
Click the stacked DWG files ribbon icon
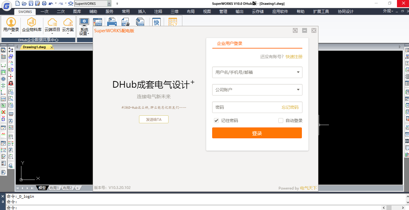[x=140, y=22]
